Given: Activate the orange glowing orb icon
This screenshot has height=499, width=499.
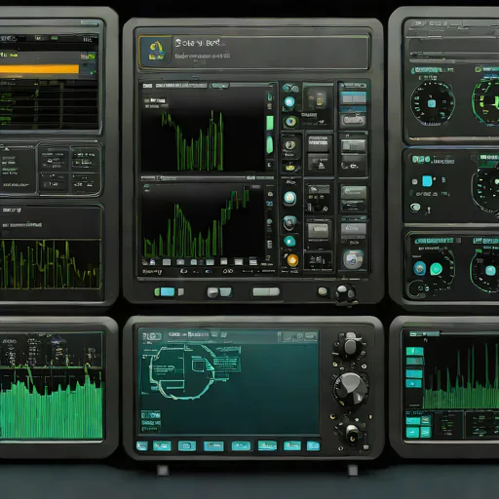Looking at the screenshot, I should [x=292, y=260].
